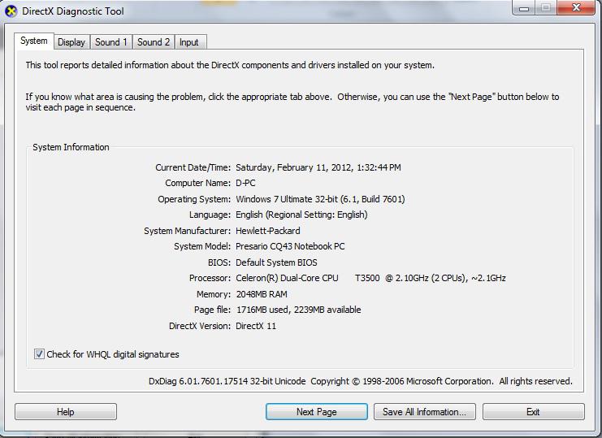This screenshot has height=438, width=602.
Task: Click the DirectX 11 version value
Action: [256, 326]
